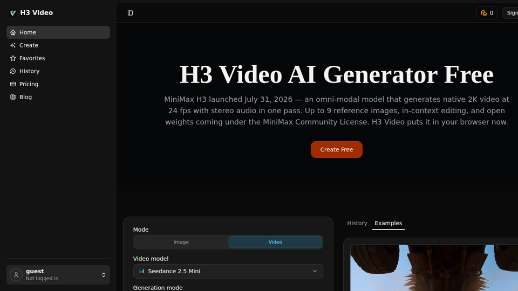
Task: Click the Create Free button
Action: click(336, 149)
